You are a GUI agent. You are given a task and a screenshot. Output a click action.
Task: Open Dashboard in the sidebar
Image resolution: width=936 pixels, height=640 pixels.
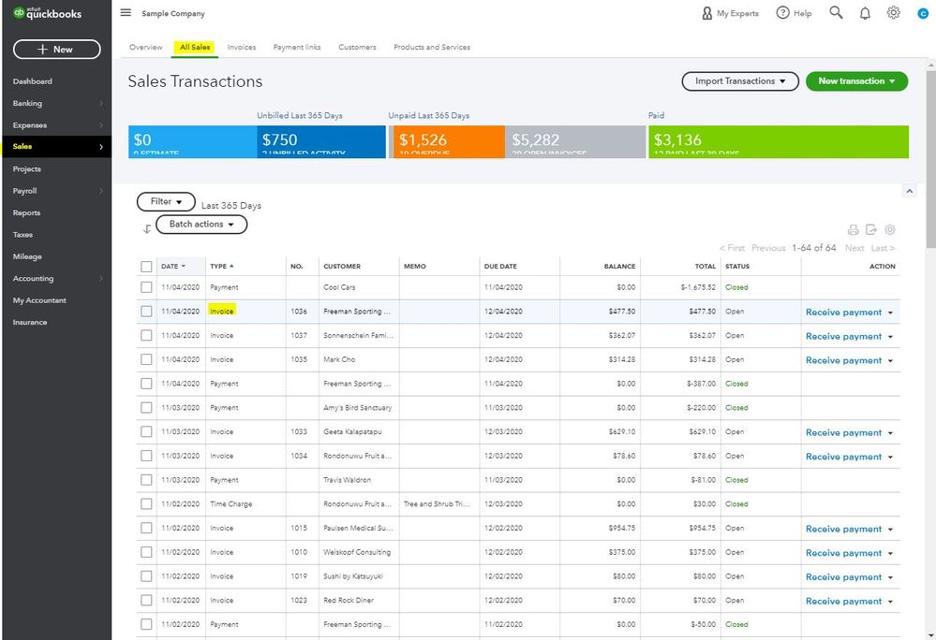pyautogui.click(x=32, y=81)
